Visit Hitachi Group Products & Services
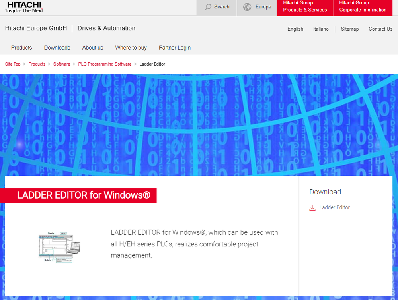Viewport: 398px width, 300px height. [304, 6]
